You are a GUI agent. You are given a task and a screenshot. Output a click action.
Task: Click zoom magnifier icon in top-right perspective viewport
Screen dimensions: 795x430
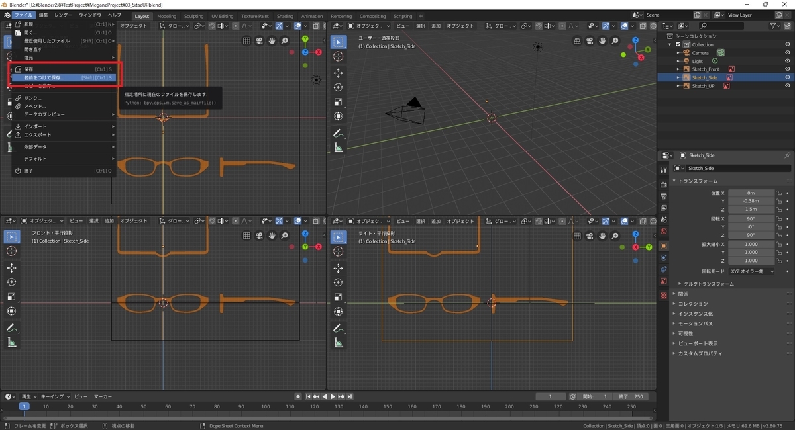pyautogui.click(x=615, y=40)
